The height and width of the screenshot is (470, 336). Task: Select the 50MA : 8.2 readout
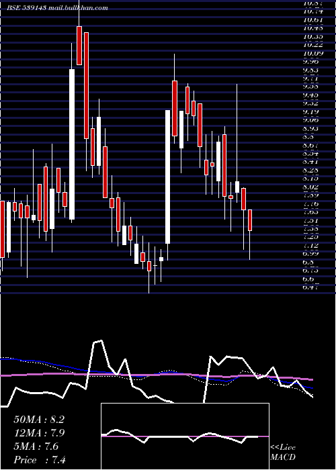(x=39, y=420)
